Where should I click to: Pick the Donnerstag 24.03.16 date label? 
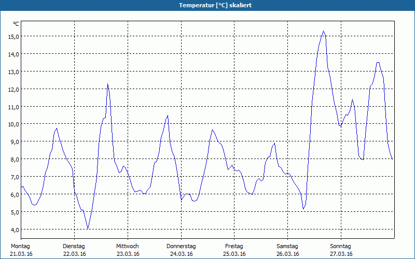(181, 250)
